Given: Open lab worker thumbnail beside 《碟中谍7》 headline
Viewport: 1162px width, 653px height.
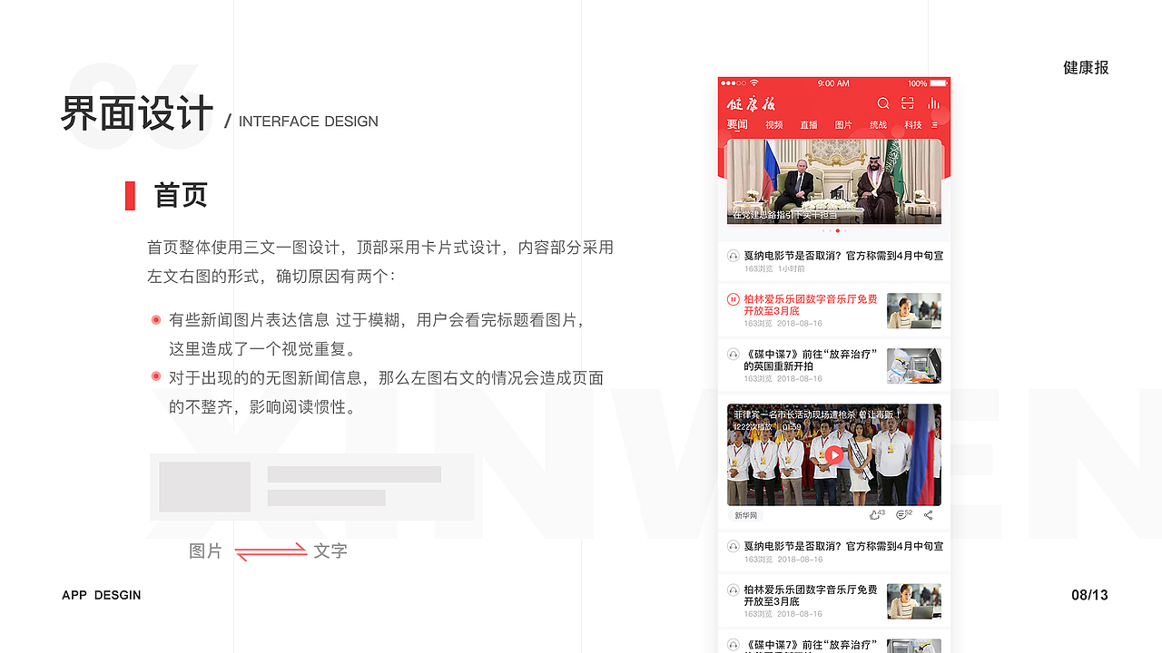Looking at the screenshot, I should 914,365.
